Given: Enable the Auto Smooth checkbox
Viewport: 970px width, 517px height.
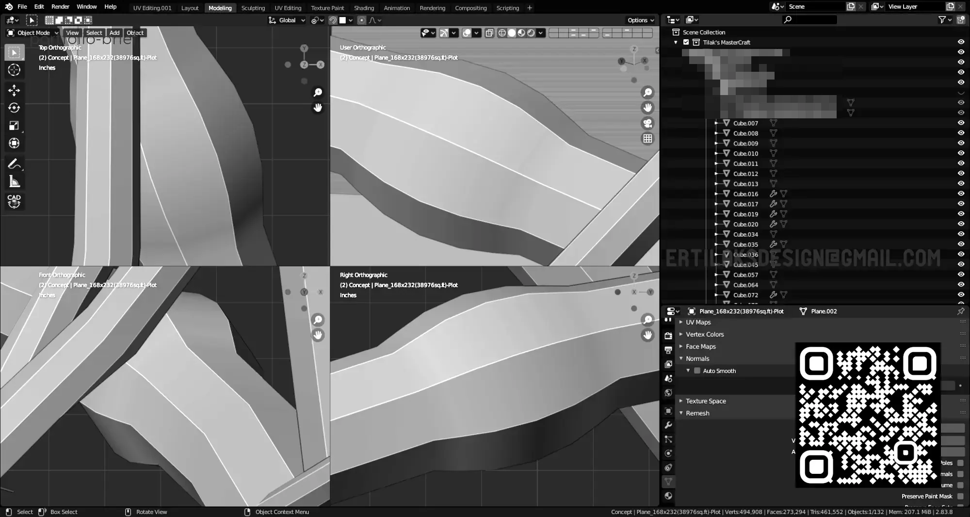Looking at the screenshot, I should (x=697, y=371).
